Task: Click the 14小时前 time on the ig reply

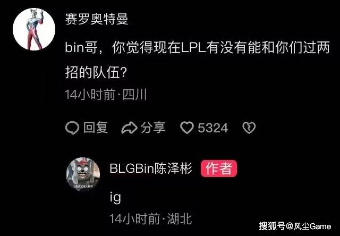Action: 134,218
